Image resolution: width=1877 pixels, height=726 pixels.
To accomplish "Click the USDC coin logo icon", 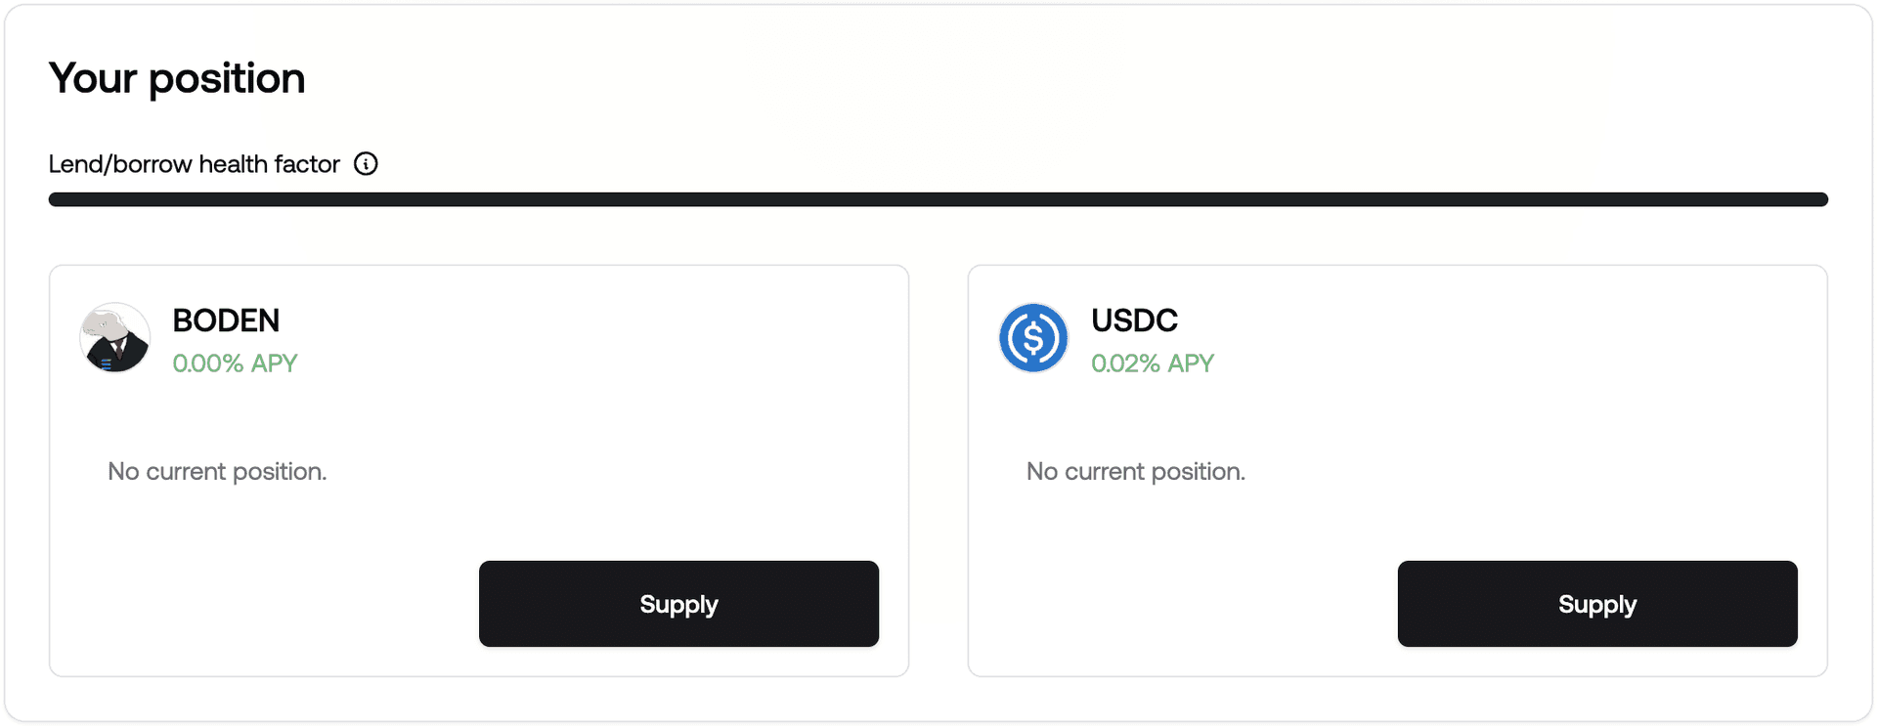I will coord(1033,338).
